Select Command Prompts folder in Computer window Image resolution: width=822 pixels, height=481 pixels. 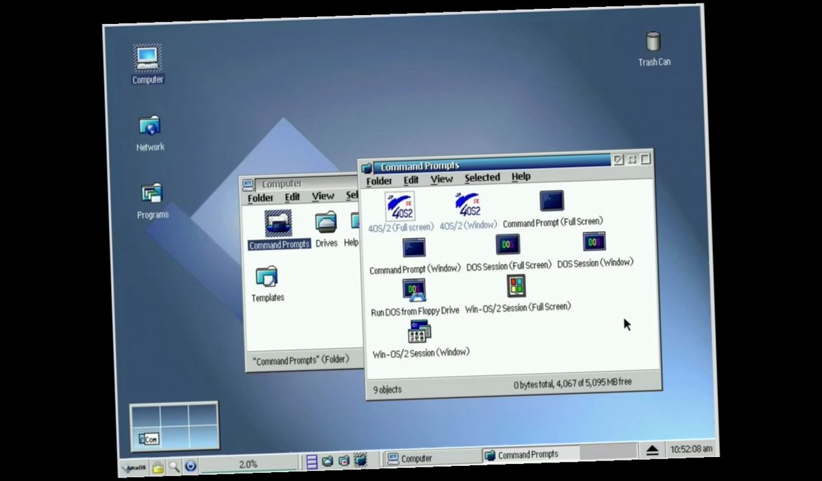tap(278, 224)
